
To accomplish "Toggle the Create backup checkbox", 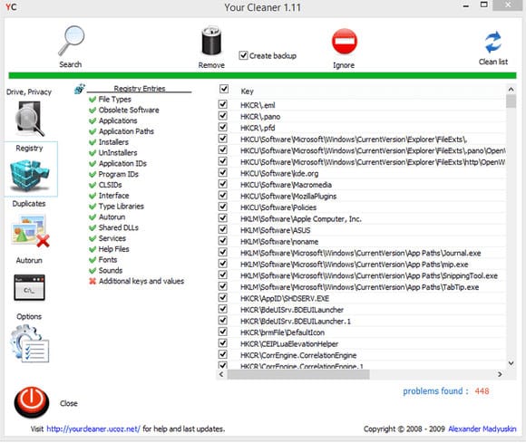I will click(x=243, y=55).
